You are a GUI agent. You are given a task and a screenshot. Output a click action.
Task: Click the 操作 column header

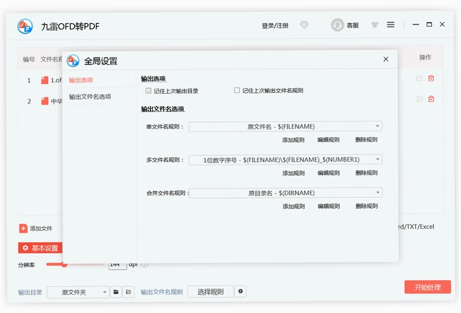(425, 58)
